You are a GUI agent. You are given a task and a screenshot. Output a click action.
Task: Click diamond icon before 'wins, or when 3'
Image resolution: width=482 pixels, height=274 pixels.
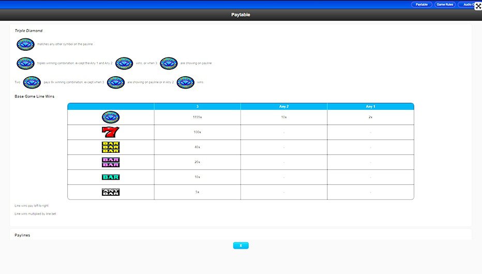point(124,63)
